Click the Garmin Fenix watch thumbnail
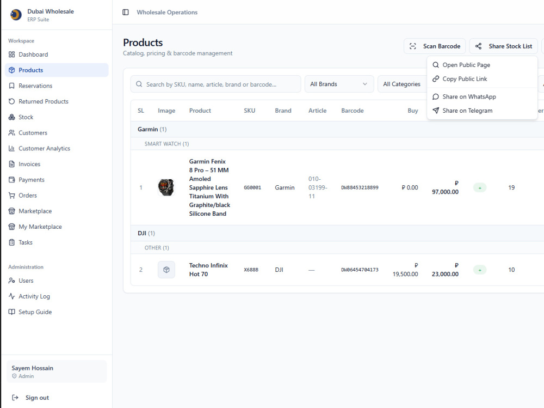This screenshot has width=544, height=408. coord(166,188)
